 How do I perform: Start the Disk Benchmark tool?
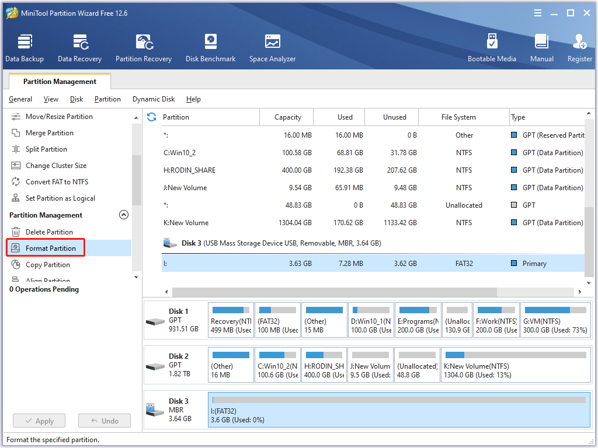point(210,48)
